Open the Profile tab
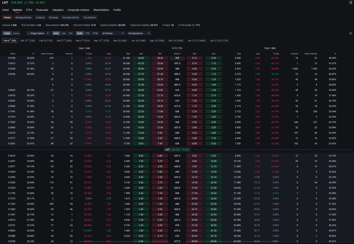 pos(117,10)
